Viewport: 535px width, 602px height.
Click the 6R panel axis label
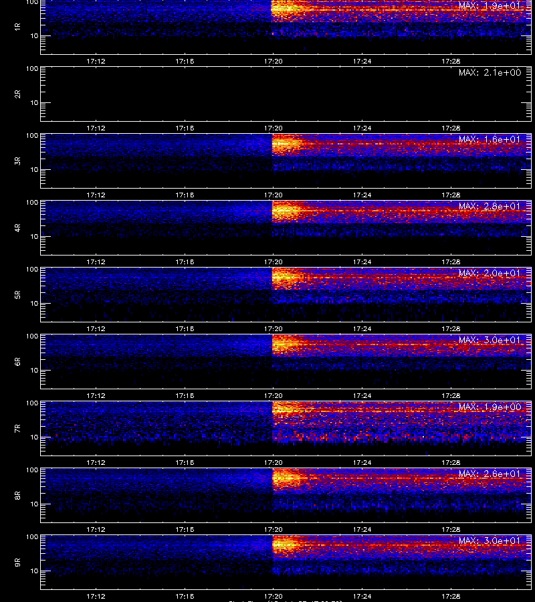17,361
